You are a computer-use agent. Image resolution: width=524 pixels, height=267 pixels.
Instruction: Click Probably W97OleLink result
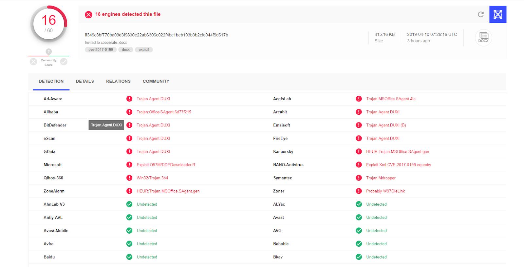coord(385,191)
